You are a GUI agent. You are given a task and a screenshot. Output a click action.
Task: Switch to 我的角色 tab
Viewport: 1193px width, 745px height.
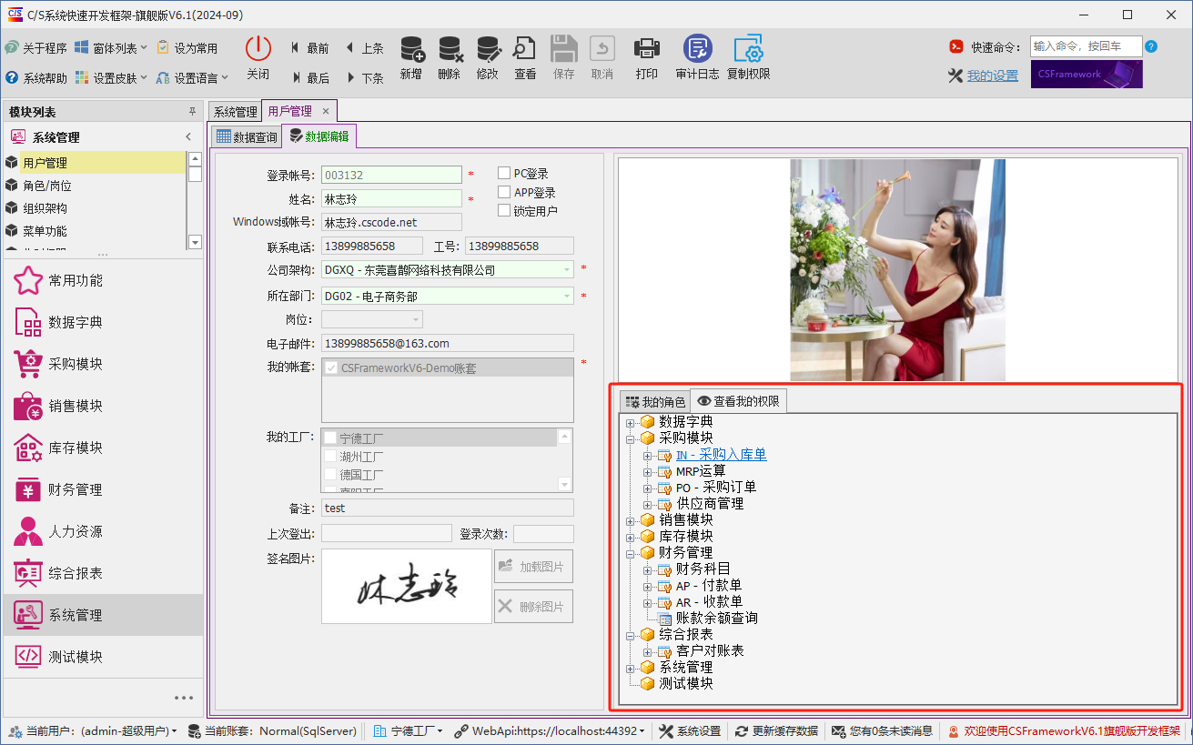[x=654, y=402]
